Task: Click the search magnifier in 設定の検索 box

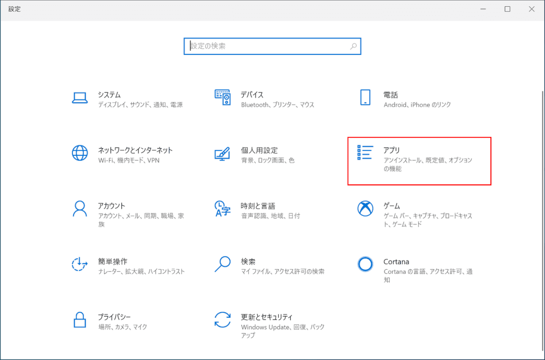Action: pyautogui.click(x=354, y=46)
